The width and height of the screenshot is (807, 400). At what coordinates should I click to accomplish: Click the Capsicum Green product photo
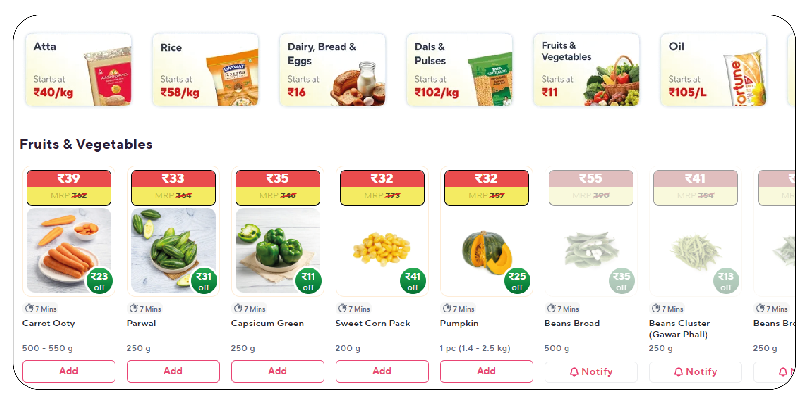[273, 245]
